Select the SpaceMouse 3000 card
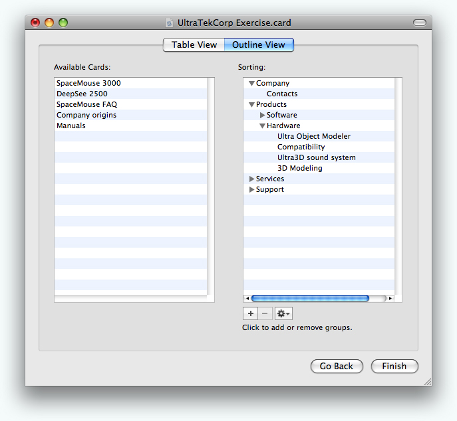457x421 pixels. tap(88, 84)
